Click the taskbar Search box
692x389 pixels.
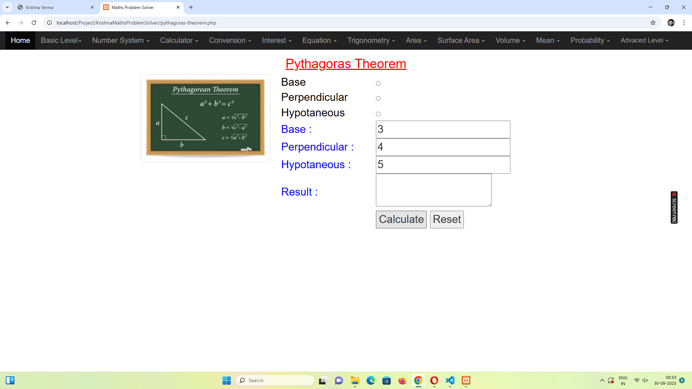click(275, 380)
